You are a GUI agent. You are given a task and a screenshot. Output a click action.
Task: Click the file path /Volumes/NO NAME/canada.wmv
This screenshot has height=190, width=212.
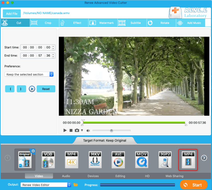click(46, 13)
